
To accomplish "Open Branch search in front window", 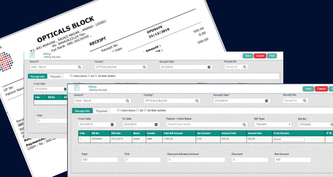I will point(127,101).
